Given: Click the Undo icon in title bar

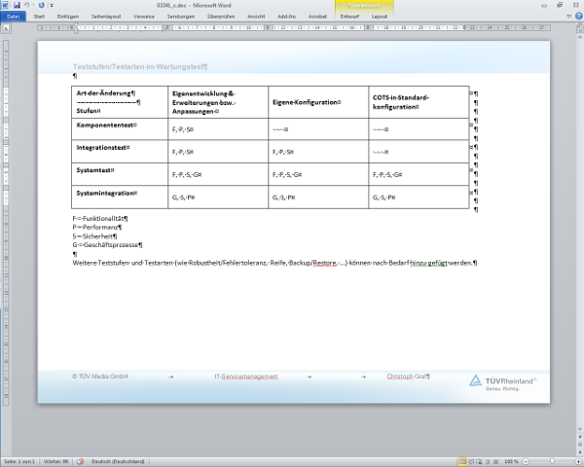Looking at the screenshot, I should tap(27, 5).
